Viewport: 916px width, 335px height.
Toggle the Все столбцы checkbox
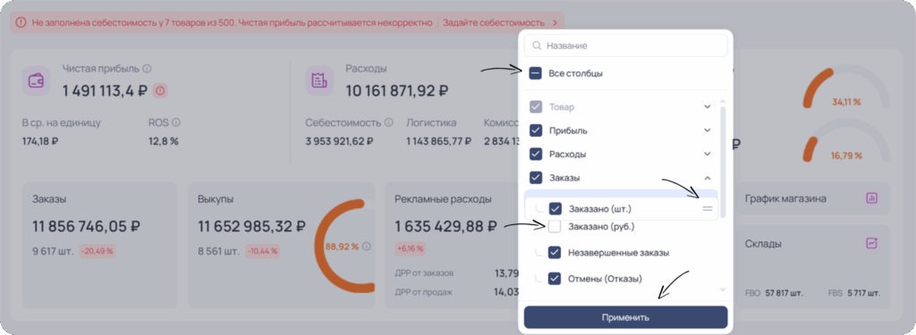(536, 73)
